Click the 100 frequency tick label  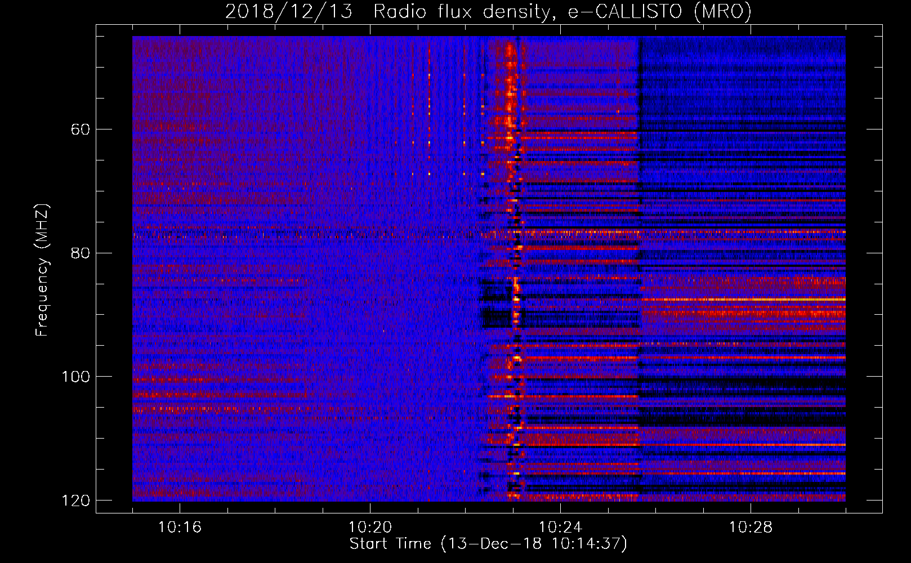[x=75, y=377]
